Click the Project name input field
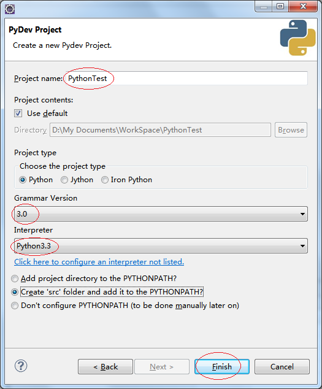Viewport: 322px width, 389px height. (x=186, y=79)
